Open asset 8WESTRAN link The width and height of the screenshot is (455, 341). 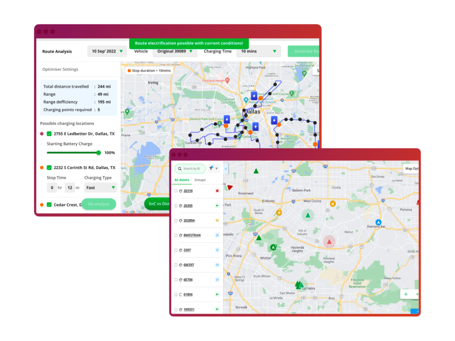click(192, 235)
